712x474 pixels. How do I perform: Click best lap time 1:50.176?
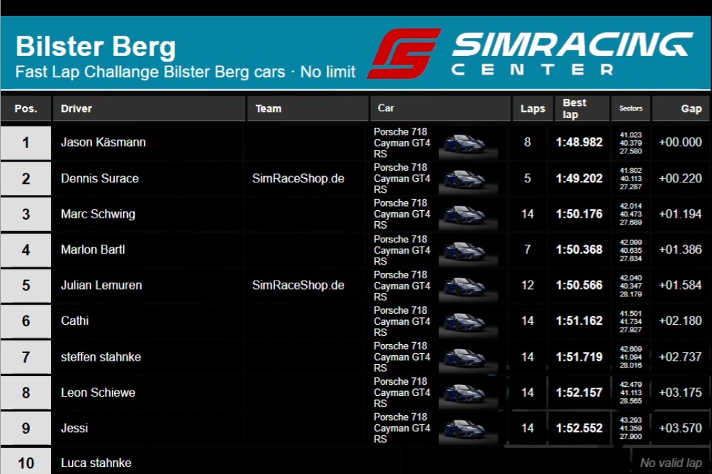(x=579, y=214)
